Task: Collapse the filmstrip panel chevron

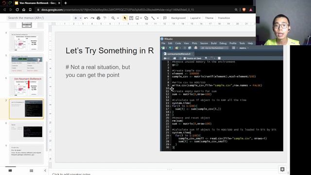Action: [x=45, y=171]
